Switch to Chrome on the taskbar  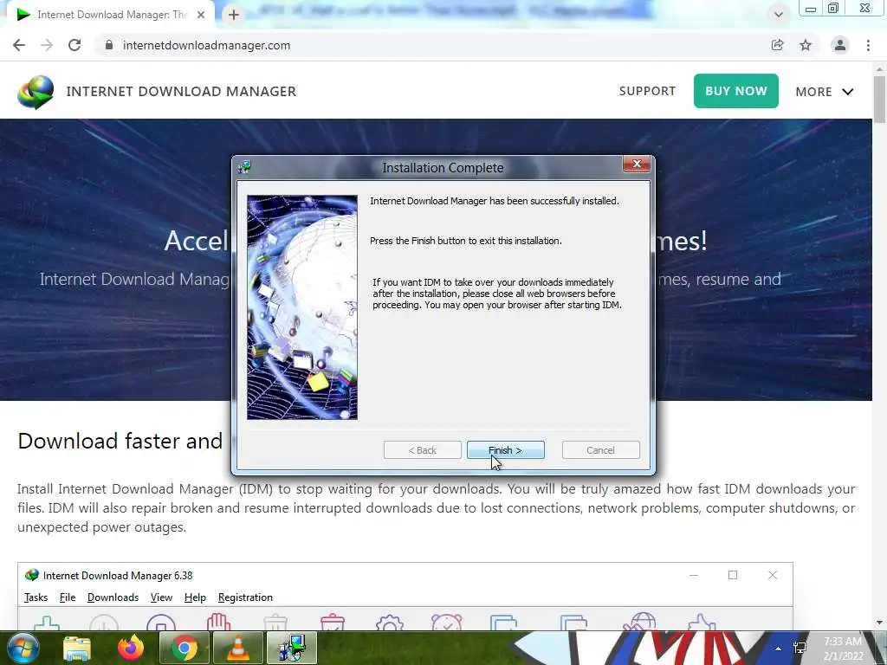184,648
